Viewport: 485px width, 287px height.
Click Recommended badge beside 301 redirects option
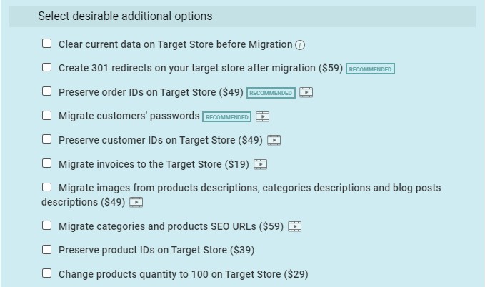[370, 69]
